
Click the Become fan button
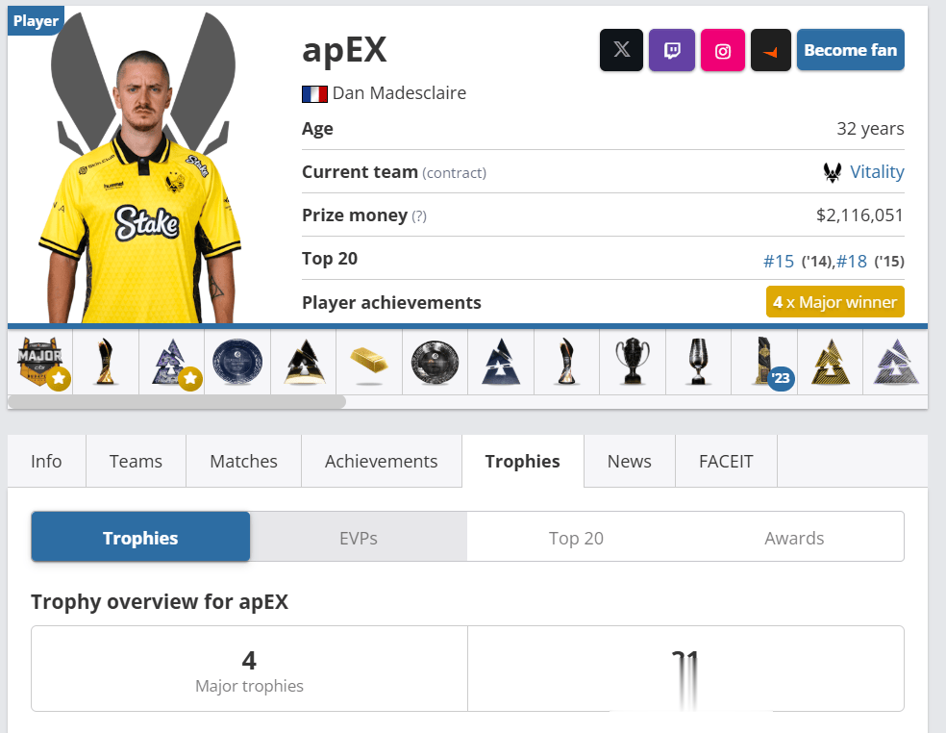click(x=851, y=50)
